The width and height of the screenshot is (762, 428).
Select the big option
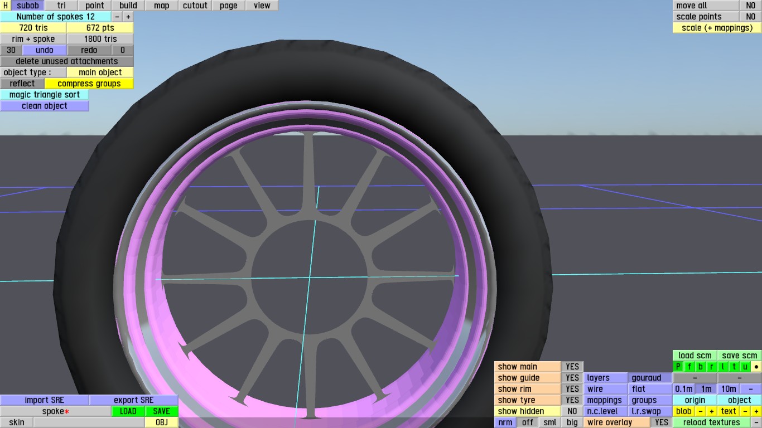[x=572, y=422]
